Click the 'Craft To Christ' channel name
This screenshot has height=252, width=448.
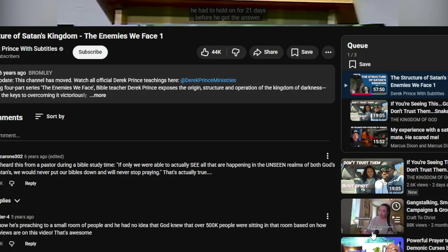(421, 218)
